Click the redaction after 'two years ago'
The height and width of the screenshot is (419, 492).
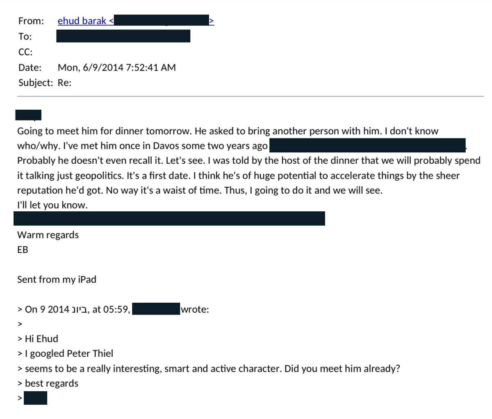[x=367, y=145]
